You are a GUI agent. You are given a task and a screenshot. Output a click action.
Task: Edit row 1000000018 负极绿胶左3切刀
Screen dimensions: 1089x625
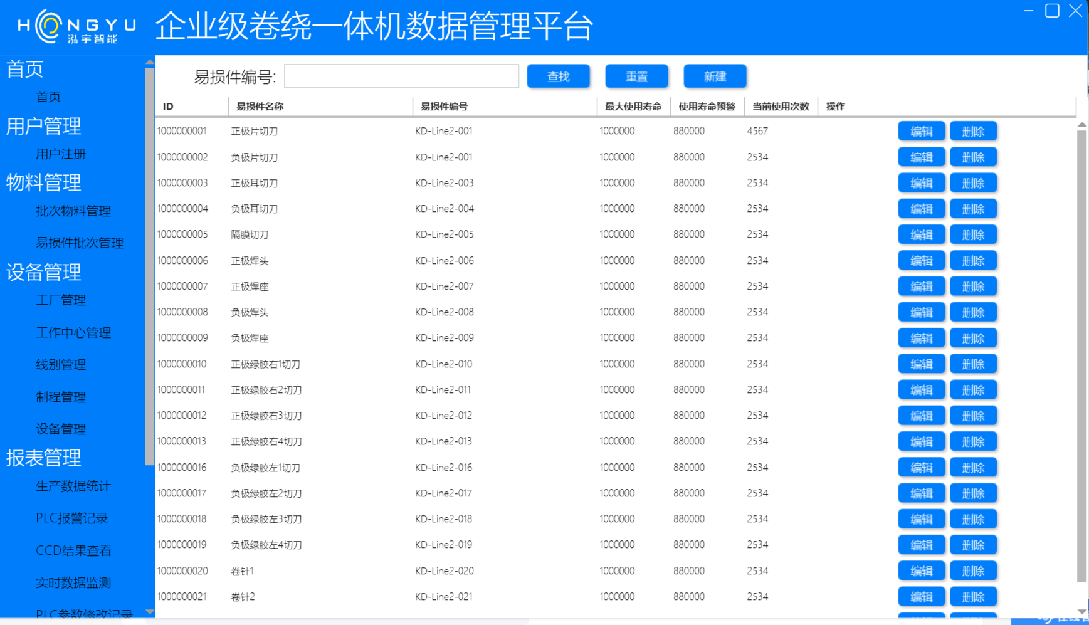pyautogui.click(x=921, y=519)
